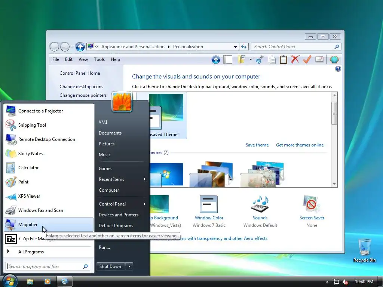Image resolution: width=383 pixels, height=287 pixels.
Task: Expand the address bar history dropdown
Action: coord(235,47)
